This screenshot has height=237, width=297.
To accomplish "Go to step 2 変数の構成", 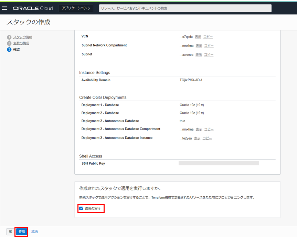I will 21,43.
